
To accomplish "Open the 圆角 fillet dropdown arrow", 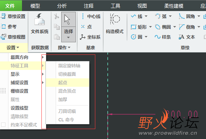I will click(199, 16).
